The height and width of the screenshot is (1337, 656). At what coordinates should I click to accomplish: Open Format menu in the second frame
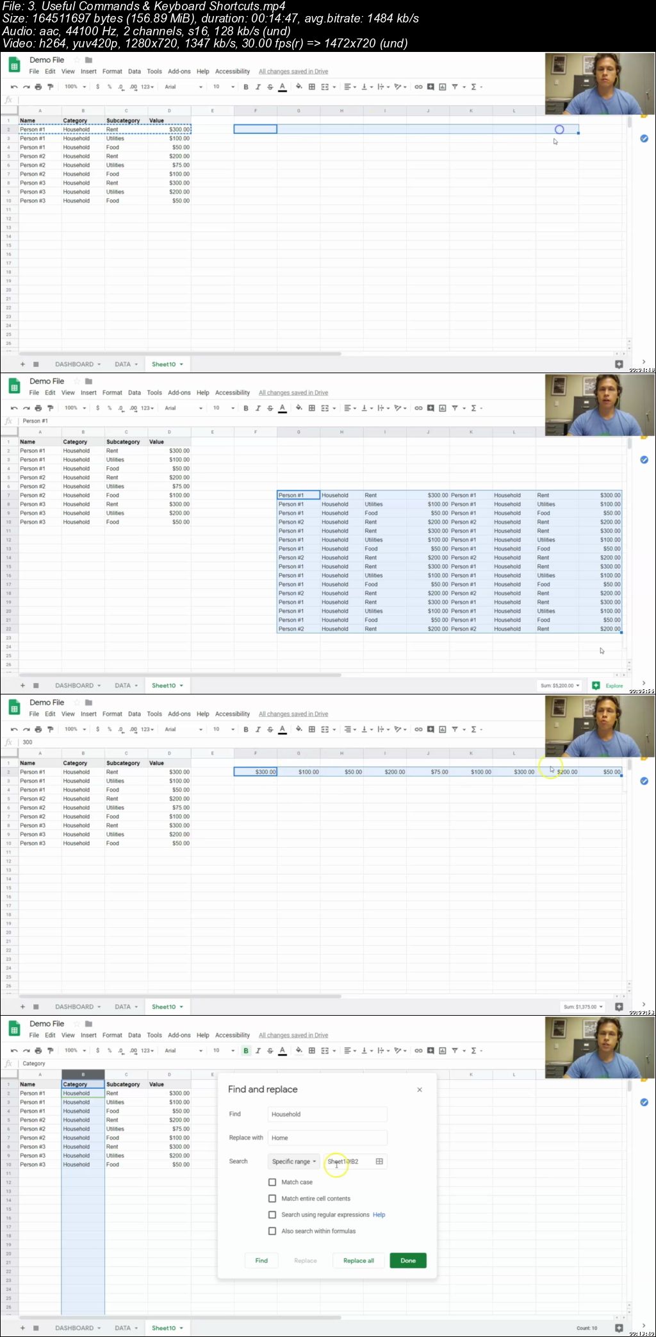pos(112,393)
